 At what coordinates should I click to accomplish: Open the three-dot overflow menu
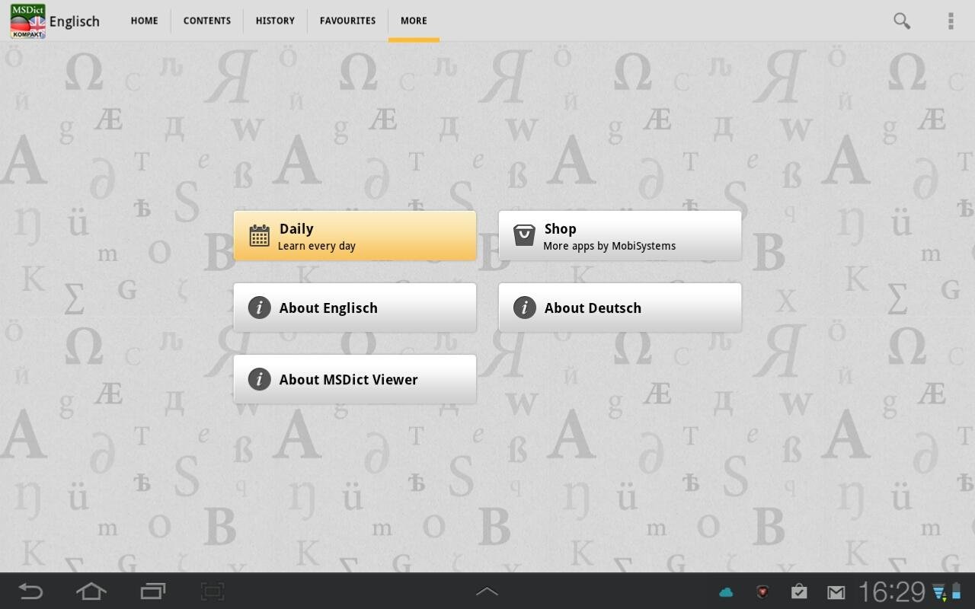pos(951,21)
